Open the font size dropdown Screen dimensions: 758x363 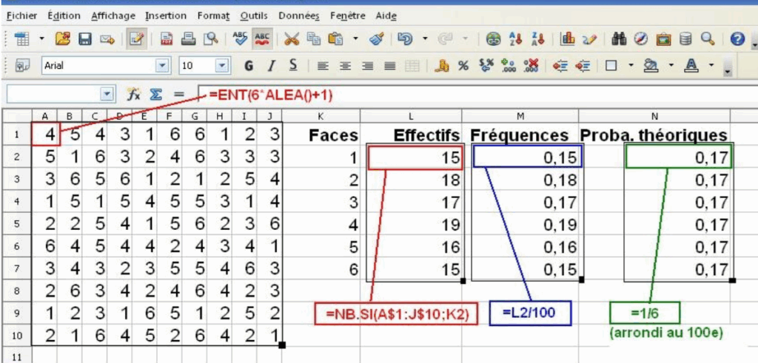(222, 66)
